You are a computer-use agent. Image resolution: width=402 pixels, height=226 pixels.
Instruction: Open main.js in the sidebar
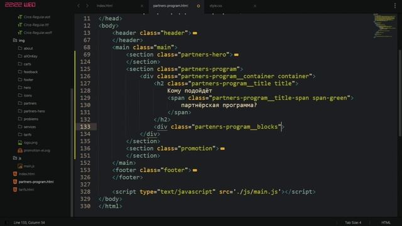coord(29,166)
